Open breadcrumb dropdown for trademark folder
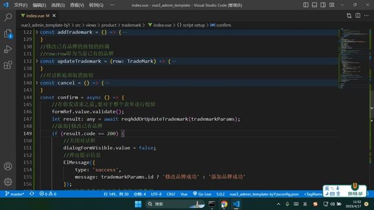This screenshot has width=374, height=210. point(131,25)
